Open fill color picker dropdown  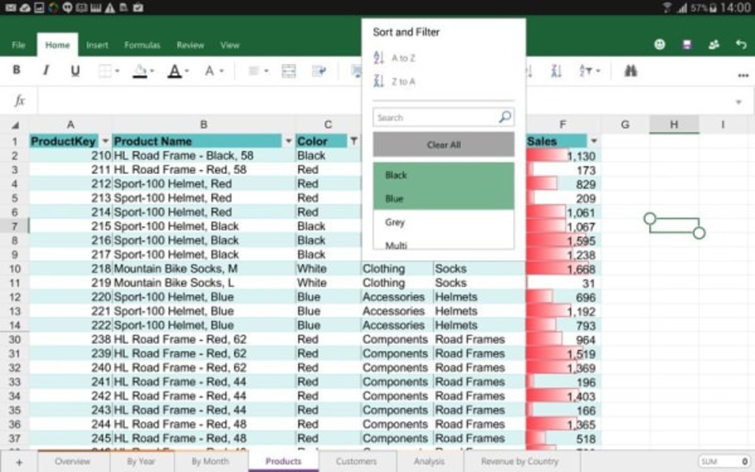153,71
